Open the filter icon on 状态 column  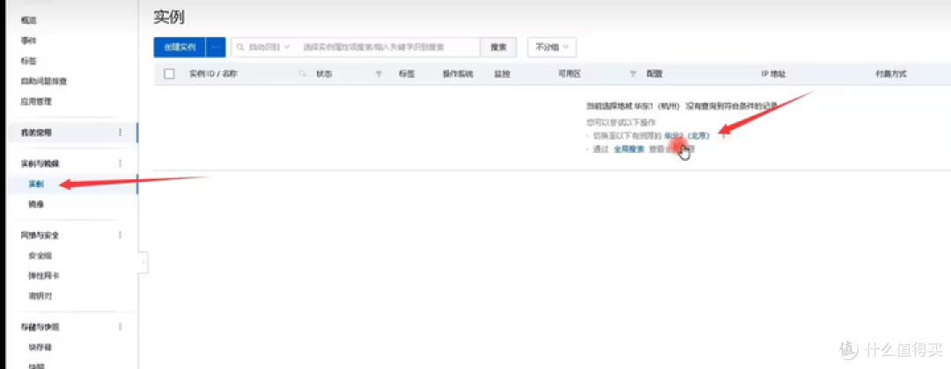[379, 74]
